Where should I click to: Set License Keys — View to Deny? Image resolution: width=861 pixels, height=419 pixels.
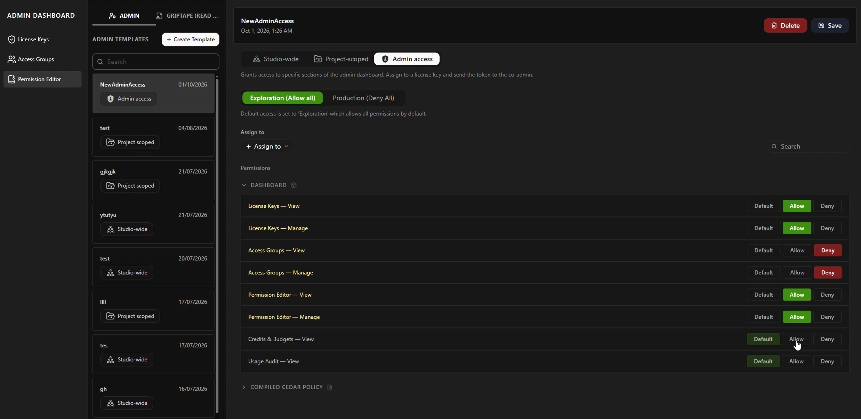[827, 206]
